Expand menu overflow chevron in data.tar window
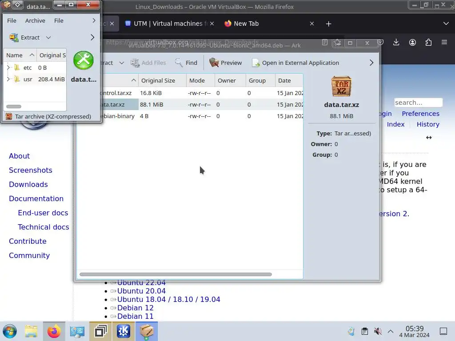 pyautogui.click(x=94, y=20)
